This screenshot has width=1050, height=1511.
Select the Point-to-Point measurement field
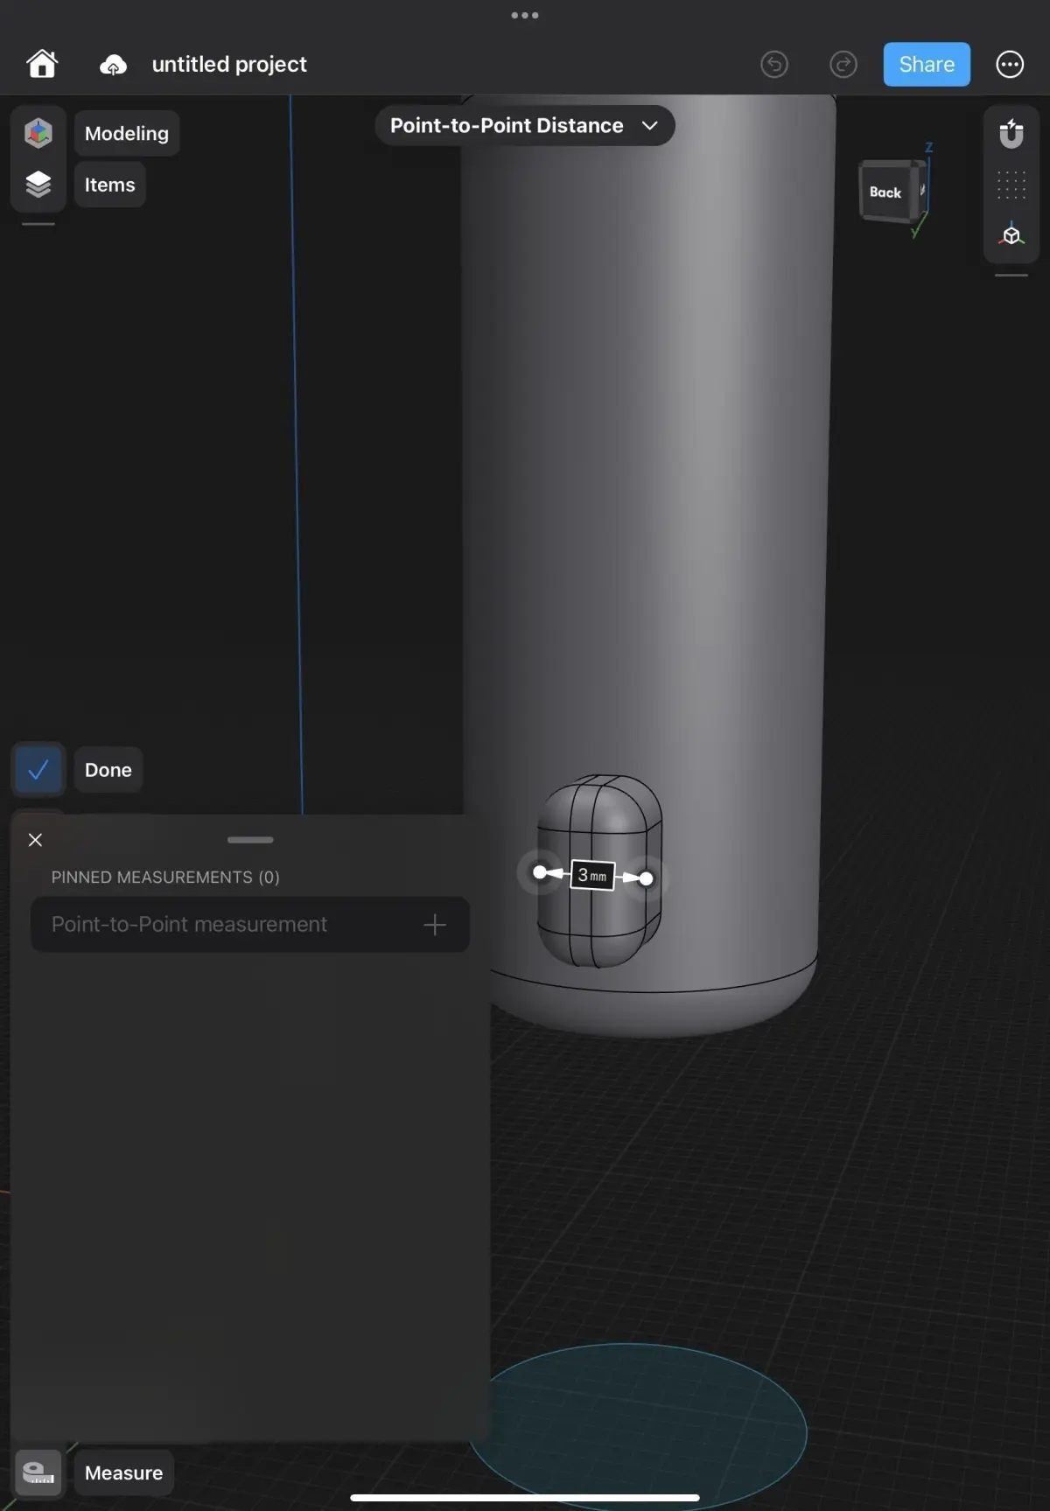click(x=250, y=925)
